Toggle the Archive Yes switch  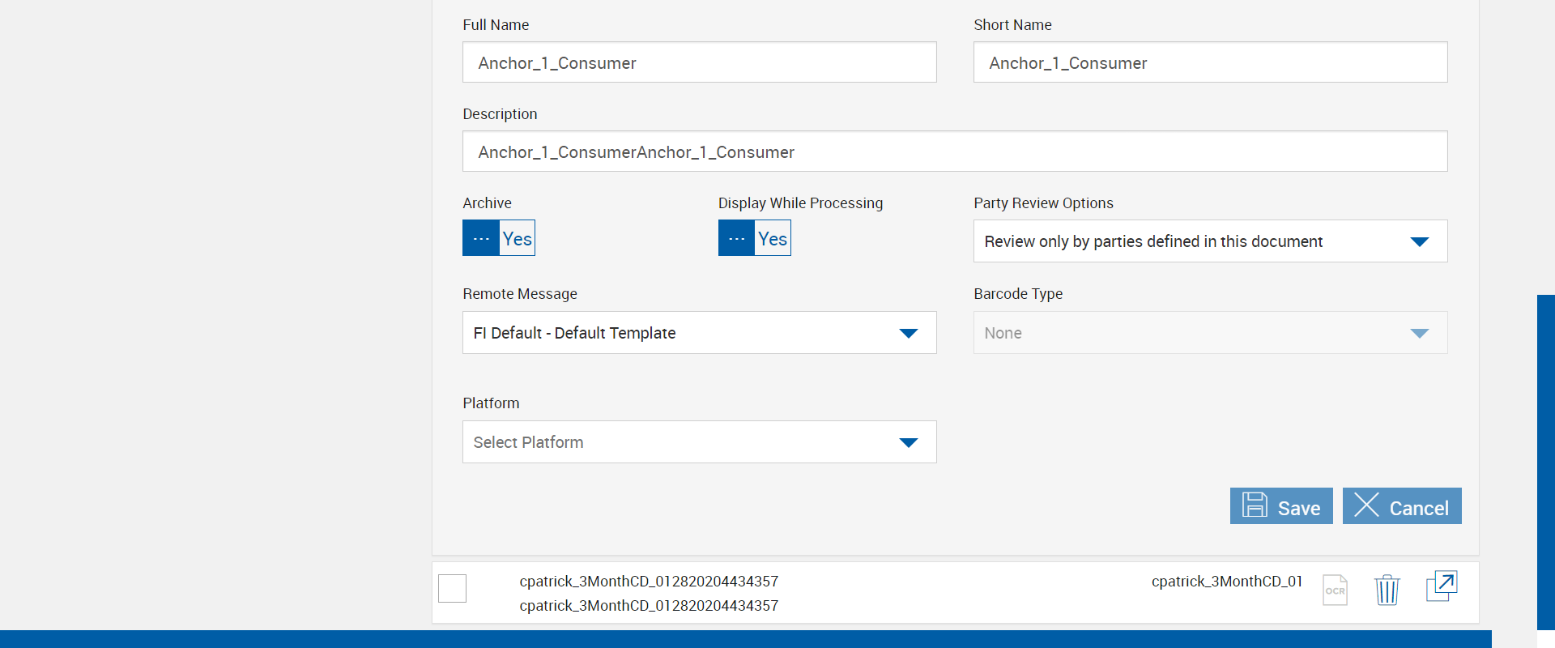point(499,238)
